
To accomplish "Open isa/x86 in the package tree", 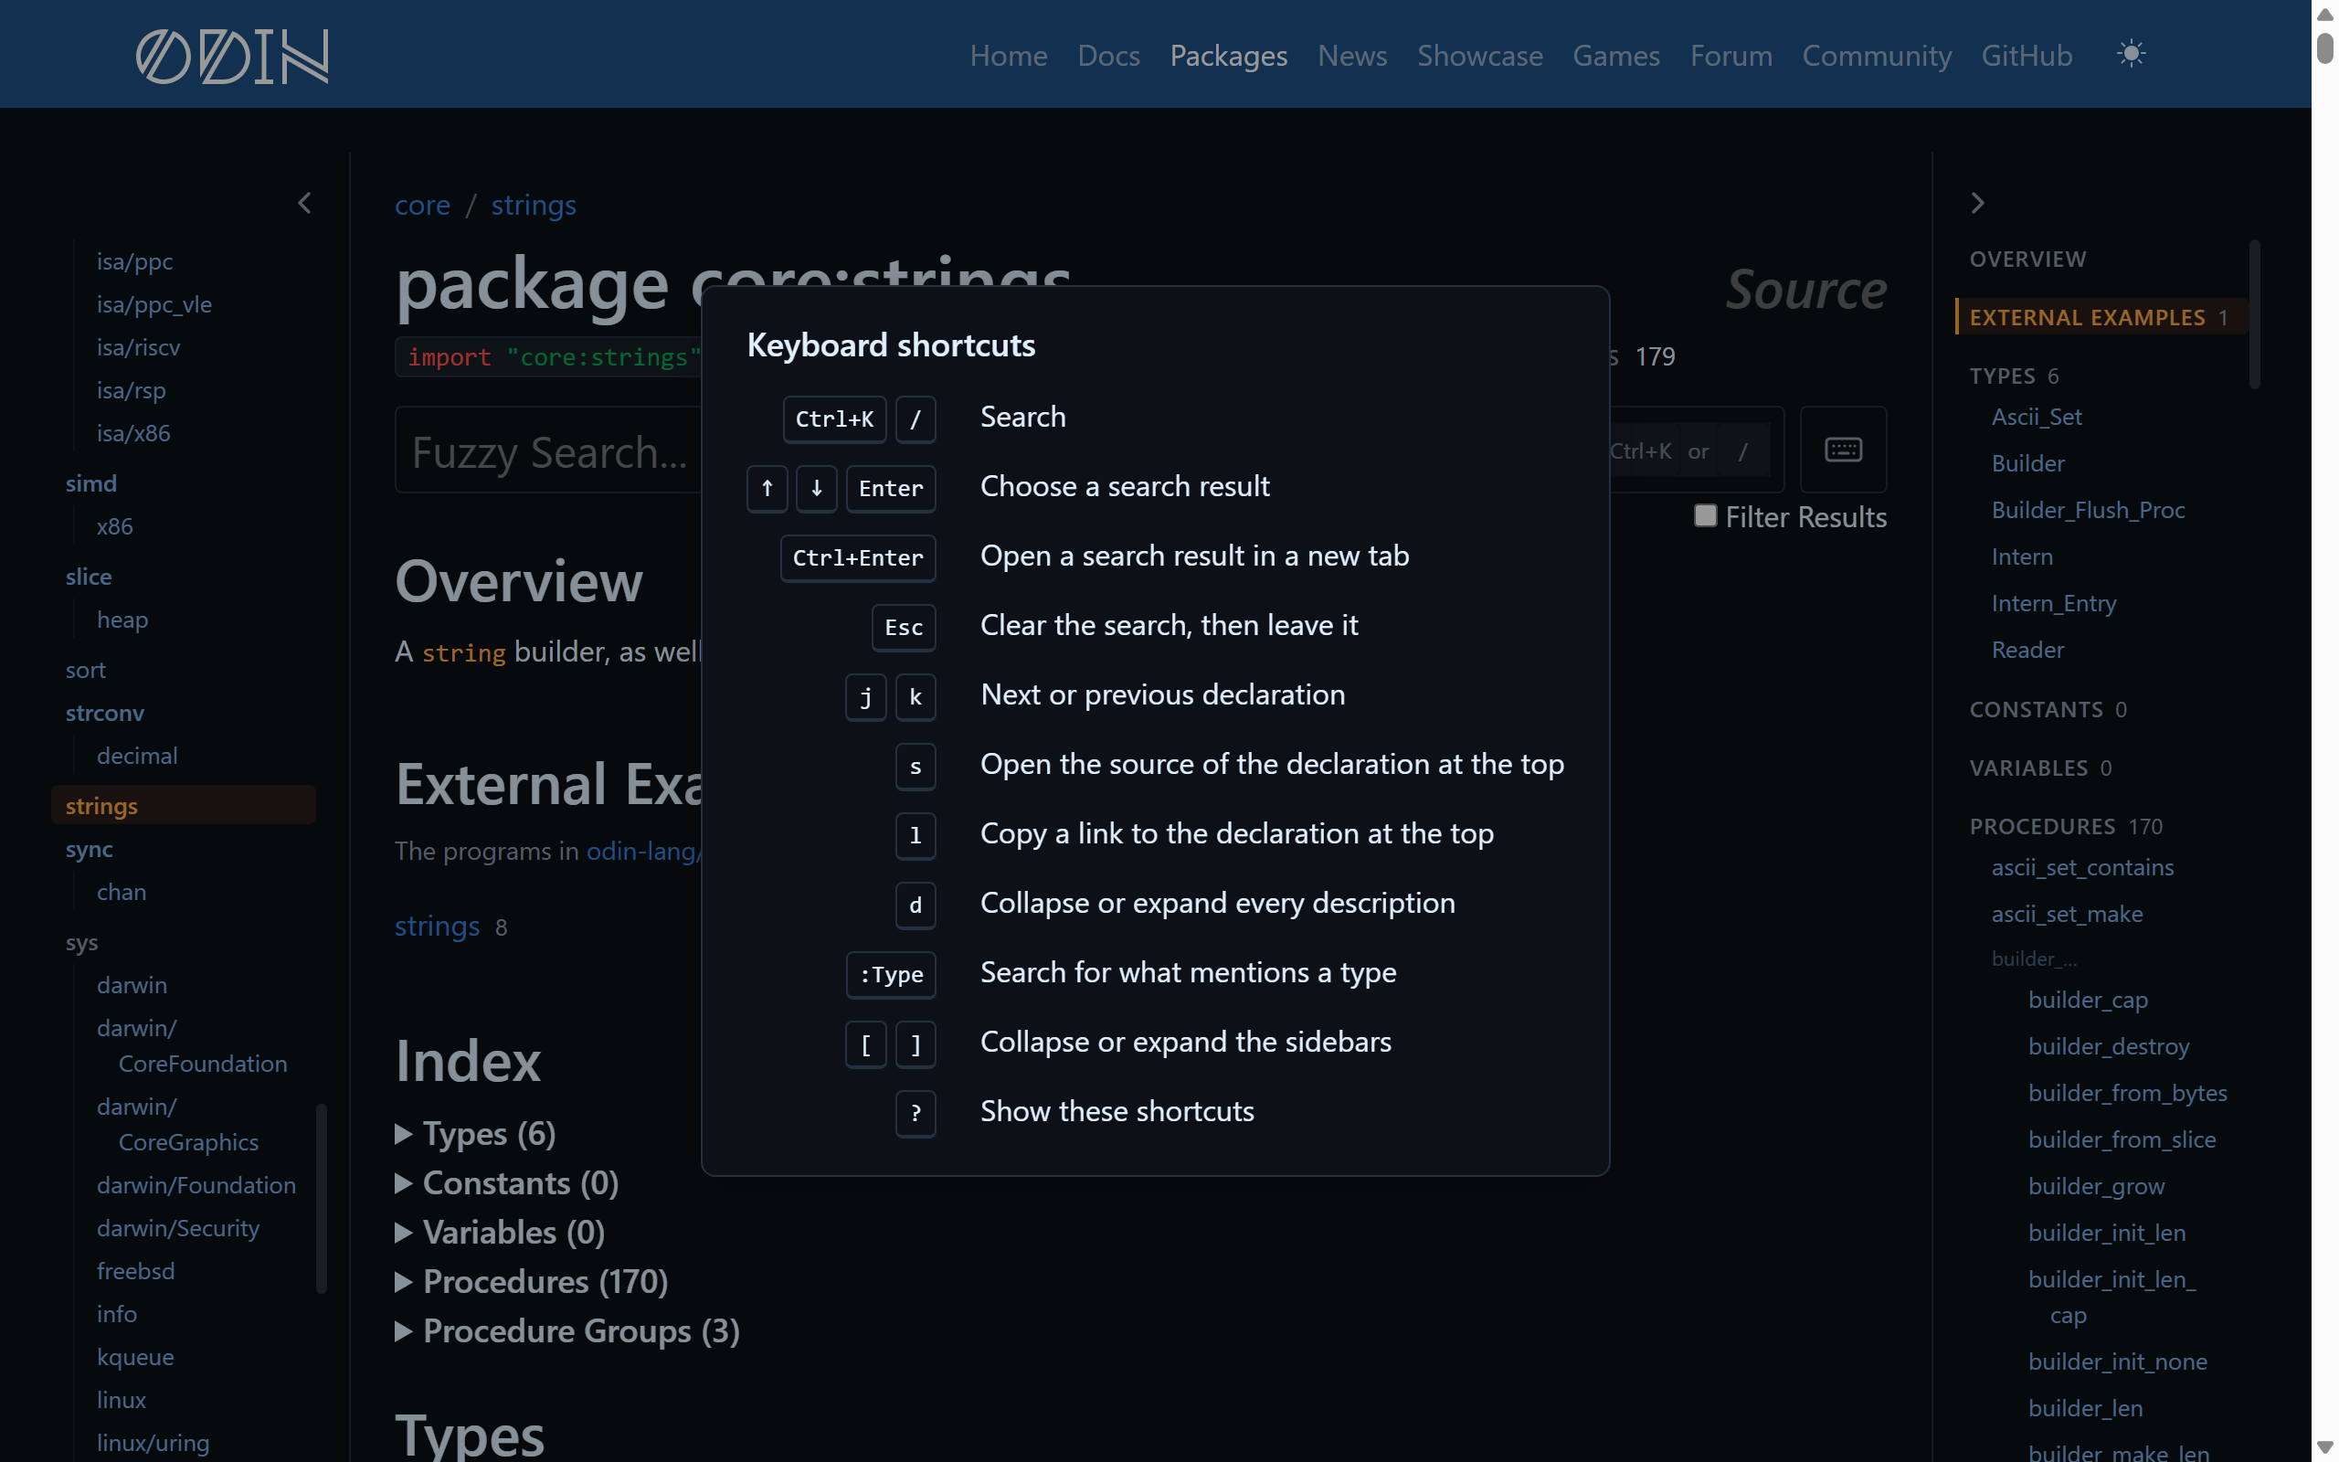I will (133, 433).
